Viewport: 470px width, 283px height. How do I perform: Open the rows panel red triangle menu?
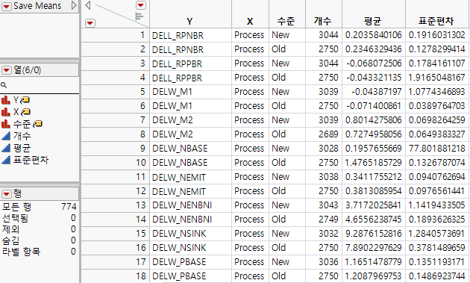6,194
